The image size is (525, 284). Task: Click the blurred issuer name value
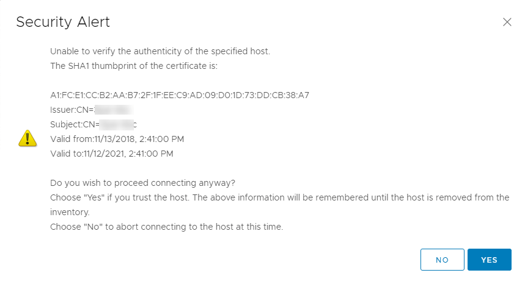click(114, 110)
